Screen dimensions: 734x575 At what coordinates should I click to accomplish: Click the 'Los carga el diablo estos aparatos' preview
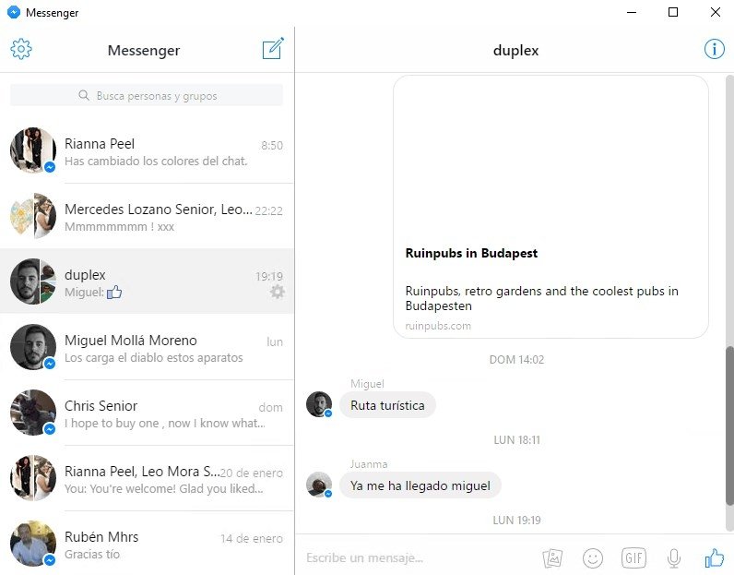click(x=154, y=358)
